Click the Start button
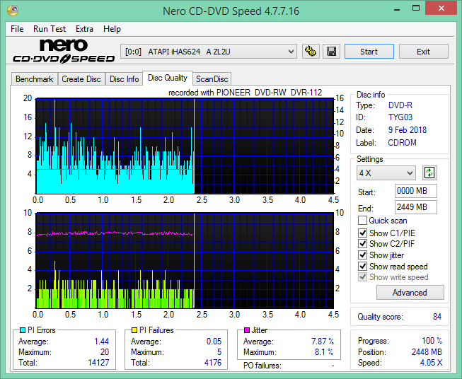 [369, 52]
